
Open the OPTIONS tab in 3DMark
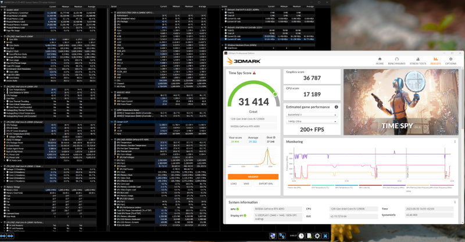click(x=450, y=61)
